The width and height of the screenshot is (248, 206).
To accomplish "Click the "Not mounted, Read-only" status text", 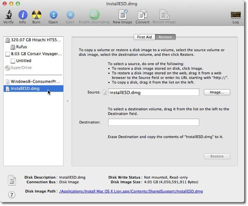I will [166, 177].
